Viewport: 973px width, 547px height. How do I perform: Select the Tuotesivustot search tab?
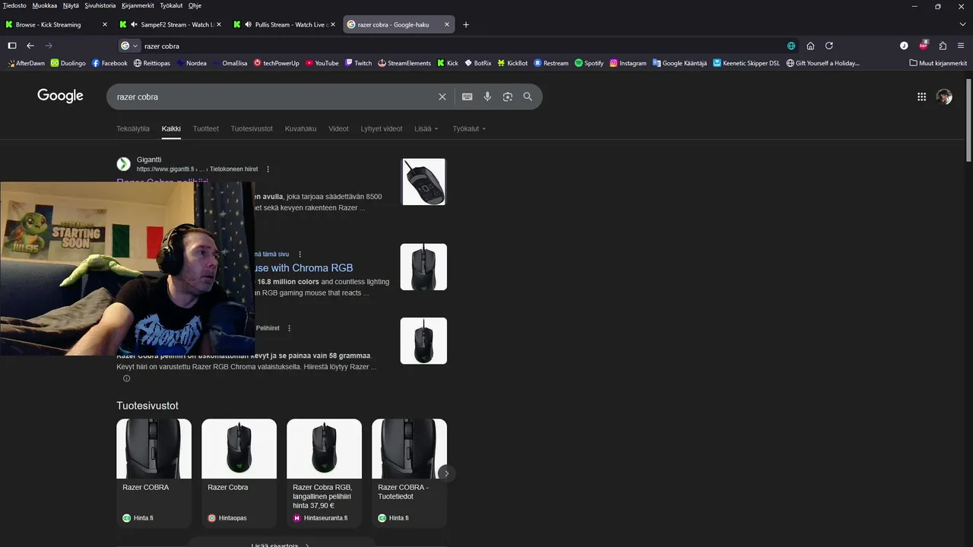coord(252,128)
